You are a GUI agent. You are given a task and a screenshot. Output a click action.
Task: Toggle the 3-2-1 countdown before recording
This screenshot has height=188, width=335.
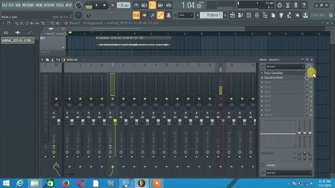point(152,5)
